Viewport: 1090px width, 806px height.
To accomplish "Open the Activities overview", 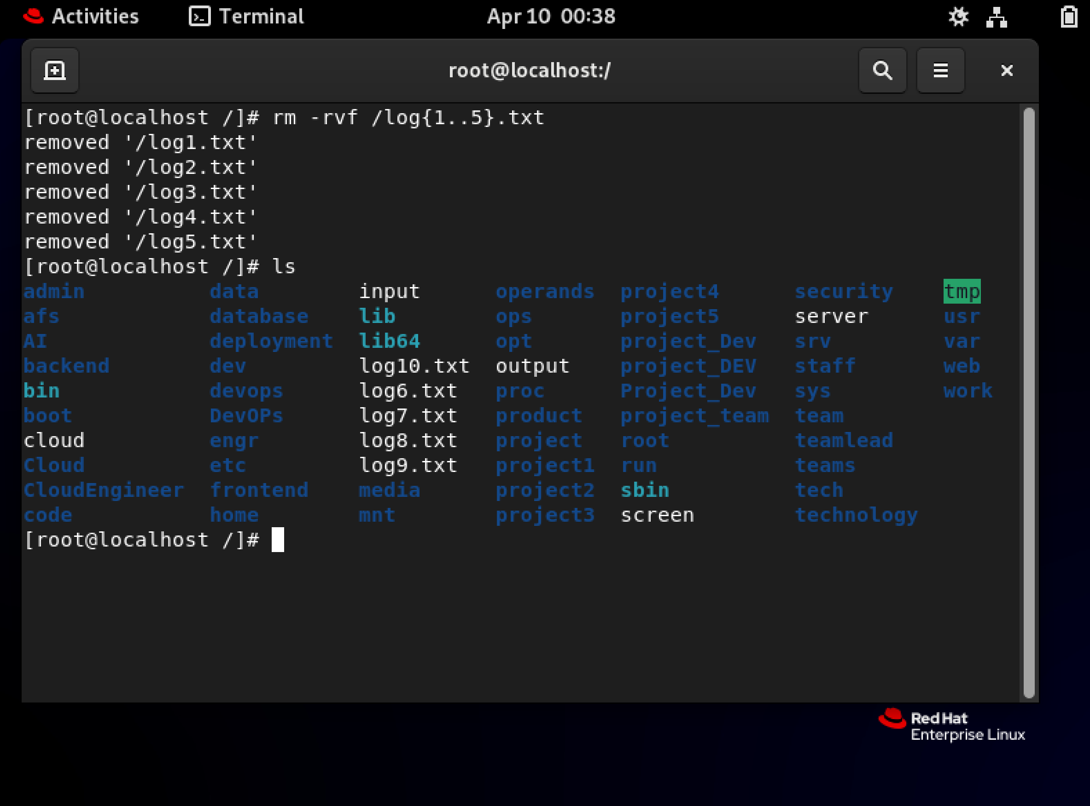I will (95, 17).
